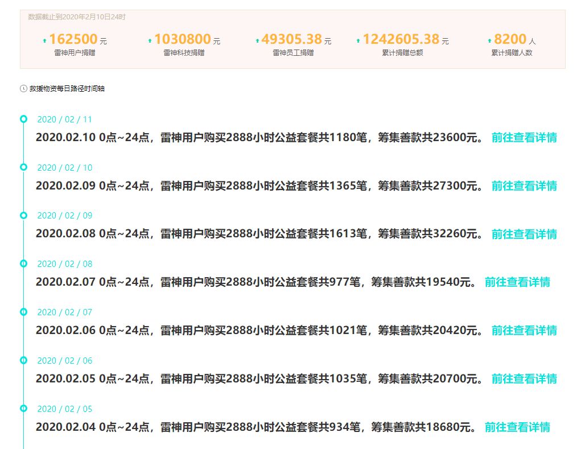This screenshot has width=581, height=449.
Task: Select timeline marker for 2020 / 02 / 08
Action: 23,263
